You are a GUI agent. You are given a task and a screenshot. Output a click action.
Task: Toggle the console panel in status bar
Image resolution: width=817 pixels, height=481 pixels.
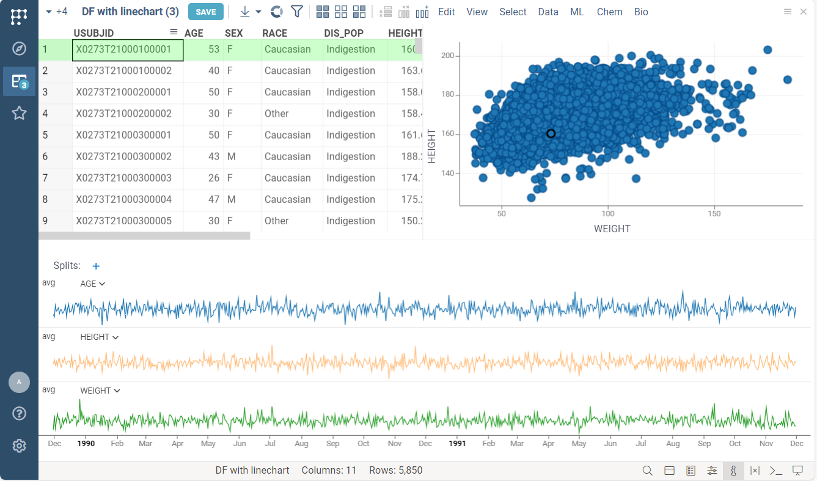click(x=775, y=471)
